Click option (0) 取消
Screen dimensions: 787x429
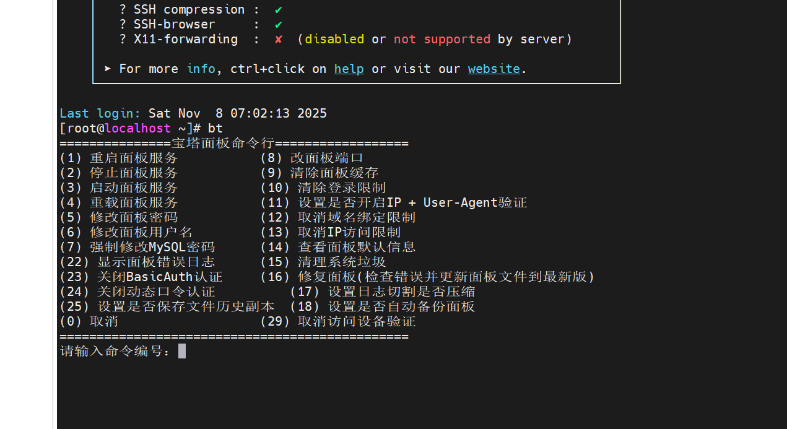[89, 321]
